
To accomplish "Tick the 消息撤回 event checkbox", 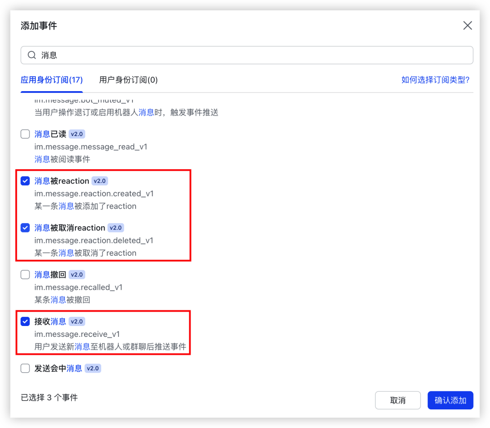I will pos(25,275).
